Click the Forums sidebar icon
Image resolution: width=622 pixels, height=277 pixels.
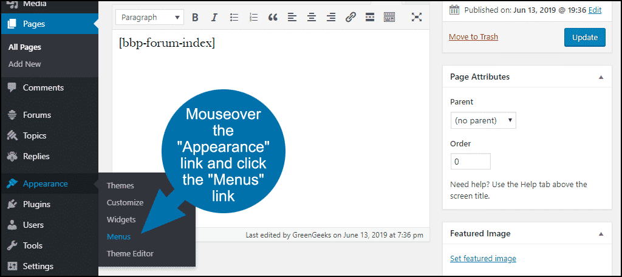[x=12, y=115]
